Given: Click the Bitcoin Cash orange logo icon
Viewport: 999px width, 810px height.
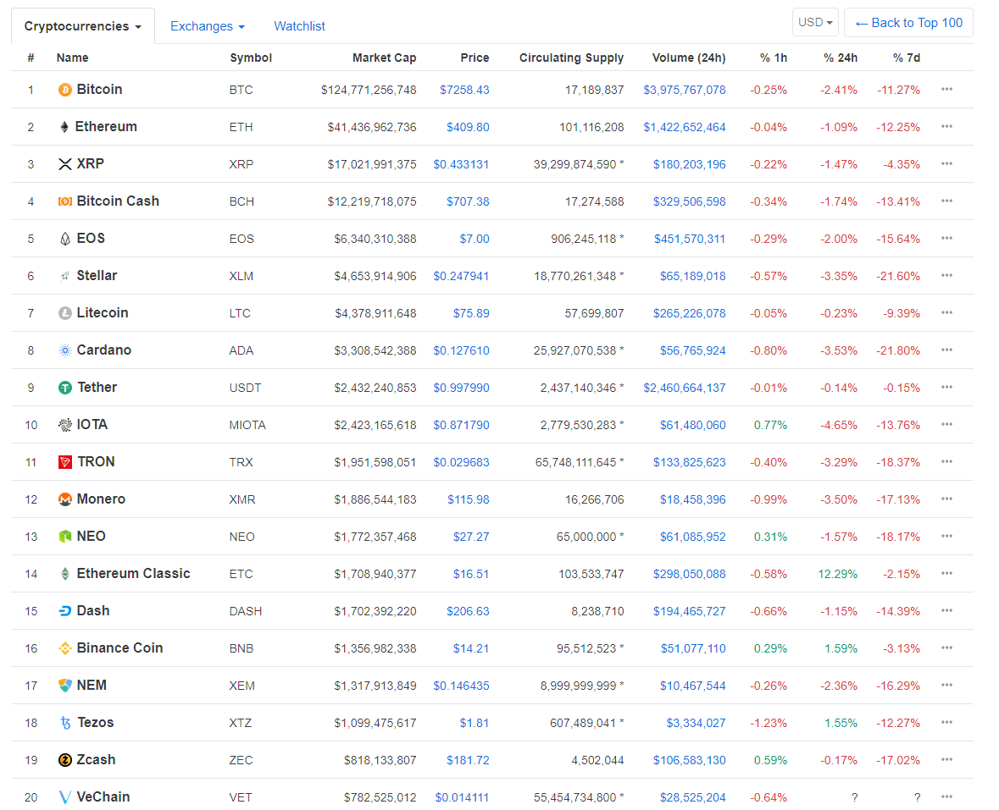Looking at the screenshot, I should tap(65, 201).
